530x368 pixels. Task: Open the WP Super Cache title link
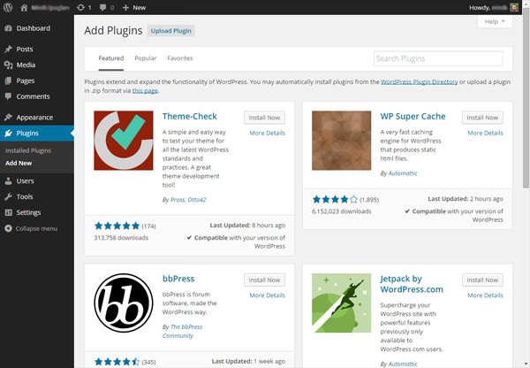coord(413,117)
